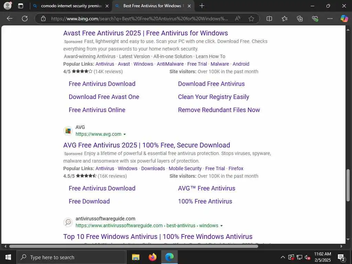Image resolution: width=352 pixels, height=264 pixels.
Task: Open the notification center icon
Action: pos(341,257)
